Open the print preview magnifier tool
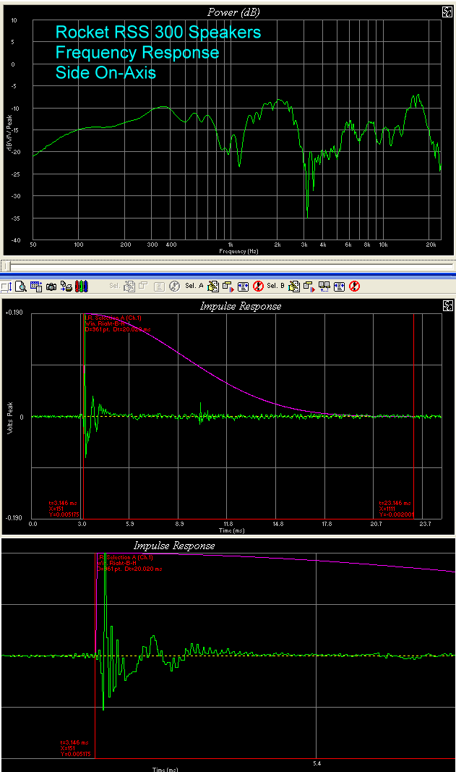 click(x=21, y=286)
